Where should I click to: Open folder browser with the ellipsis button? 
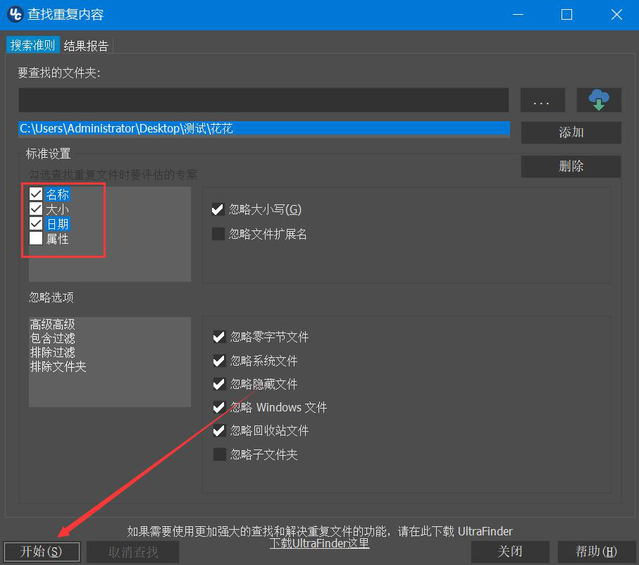(542, 100)
